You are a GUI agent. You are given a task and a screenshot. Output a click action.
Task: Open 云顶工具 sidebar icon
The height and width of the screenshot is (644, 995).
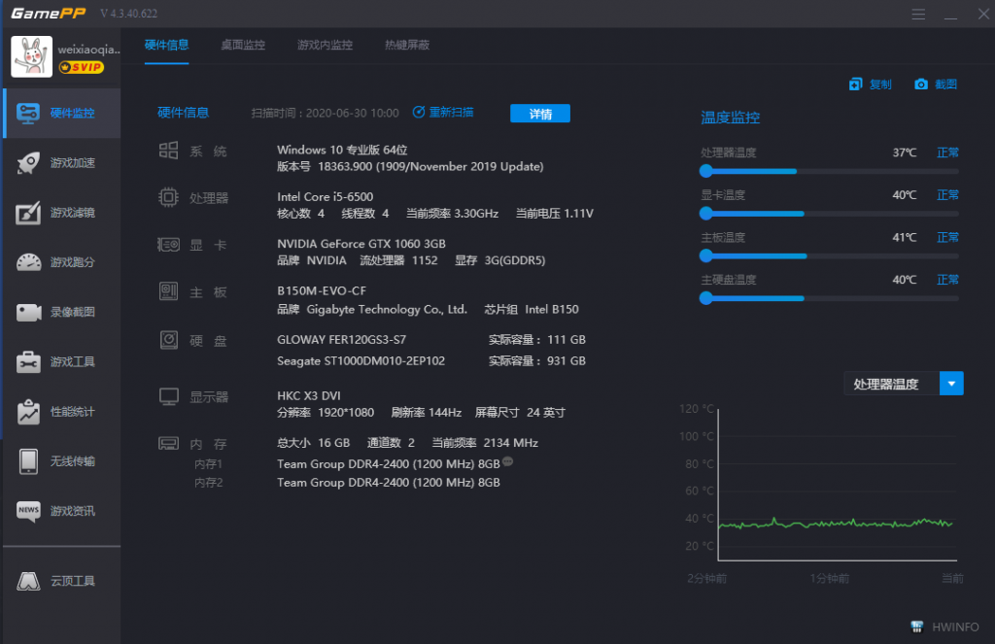28,581
